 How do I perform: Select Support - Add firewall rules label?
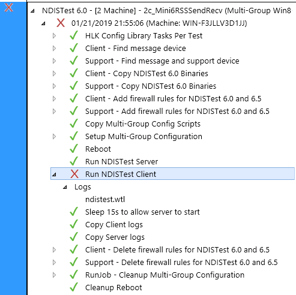pyautogui.click(x=177, y=111)
